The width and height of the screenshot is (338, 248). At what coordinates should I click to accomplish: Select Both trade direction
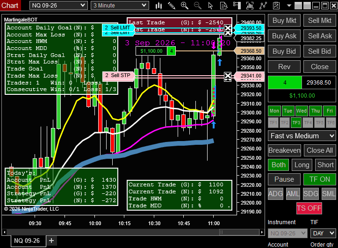279,165
